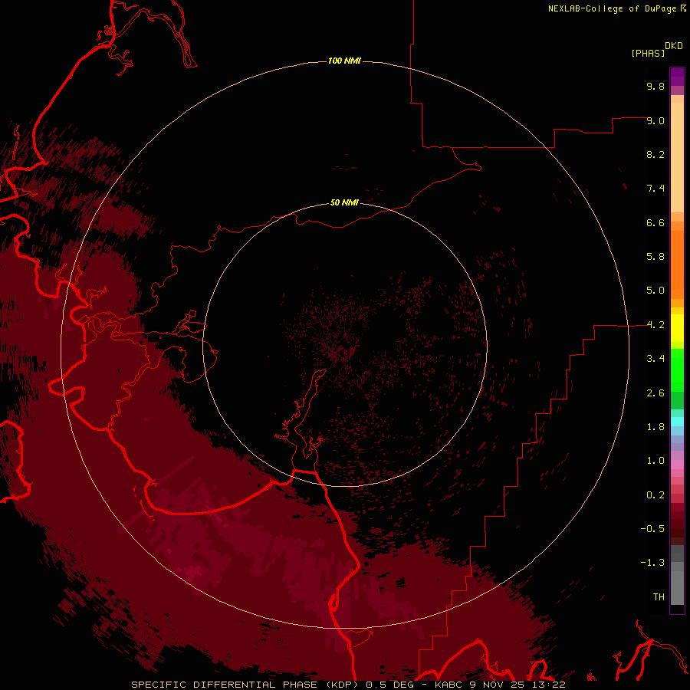Viewport: 690px width, 690px height.
Task: Click the TH threshold label
Action: 659,597
